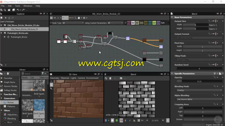Collapse the Old_Worn_Bricks_Module_03.sbs package
This screenshot has width=225, height=126.
[1, 25]
